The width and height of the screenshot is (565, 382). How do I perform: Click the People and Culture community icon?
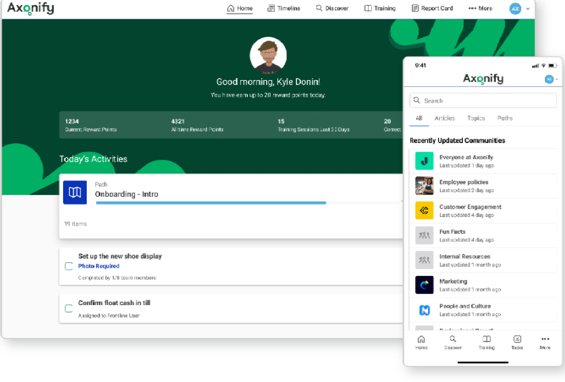coord(425,310)
